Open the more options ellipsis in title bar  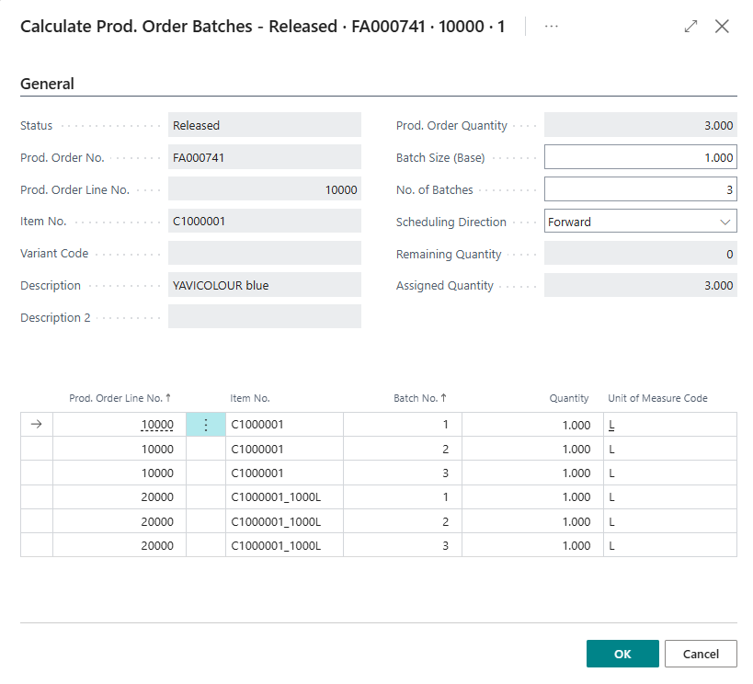[552, 27]
